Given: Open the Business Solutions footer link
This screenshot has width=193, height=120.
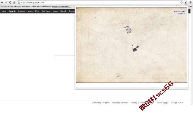Looking at the screenshot, I should click(120, 103).
